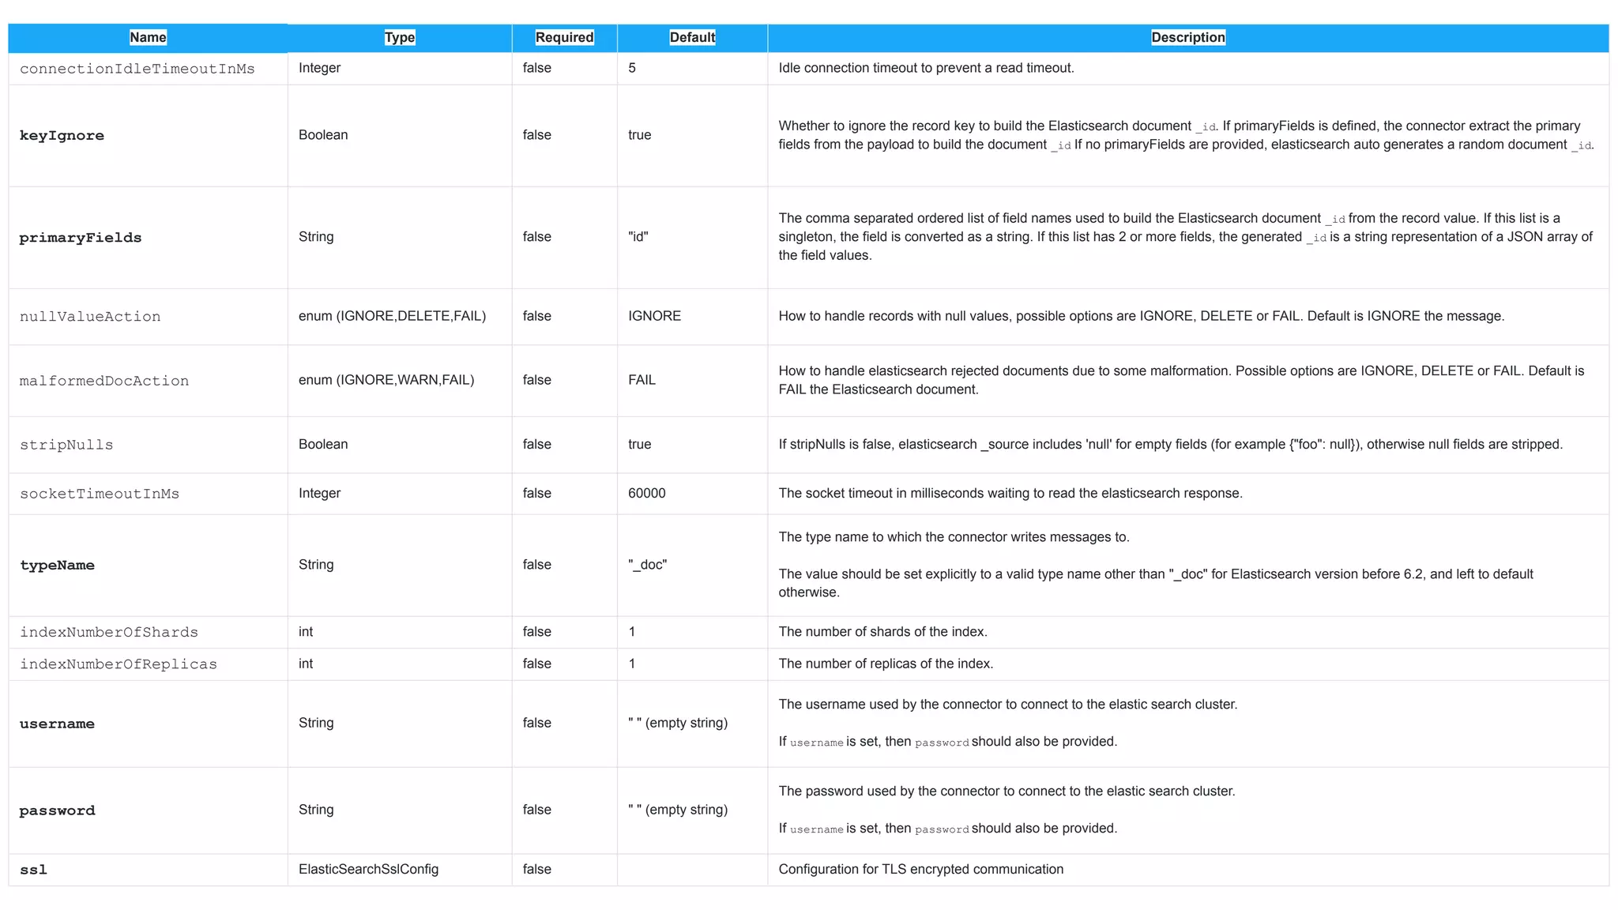The width and height of the screenshot is (1618, 910).
Task: Click required false for ssl row
Action: pyautogui.click(x=537, y=869)
